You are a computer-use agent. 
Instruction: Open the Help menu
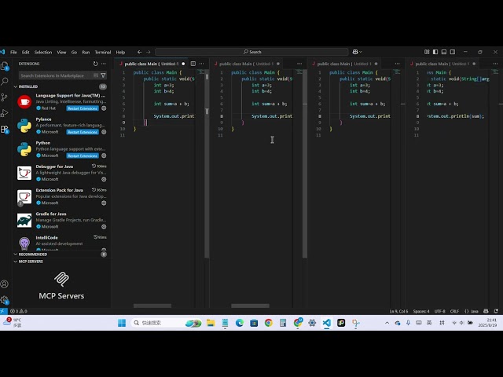coord(120,53)
